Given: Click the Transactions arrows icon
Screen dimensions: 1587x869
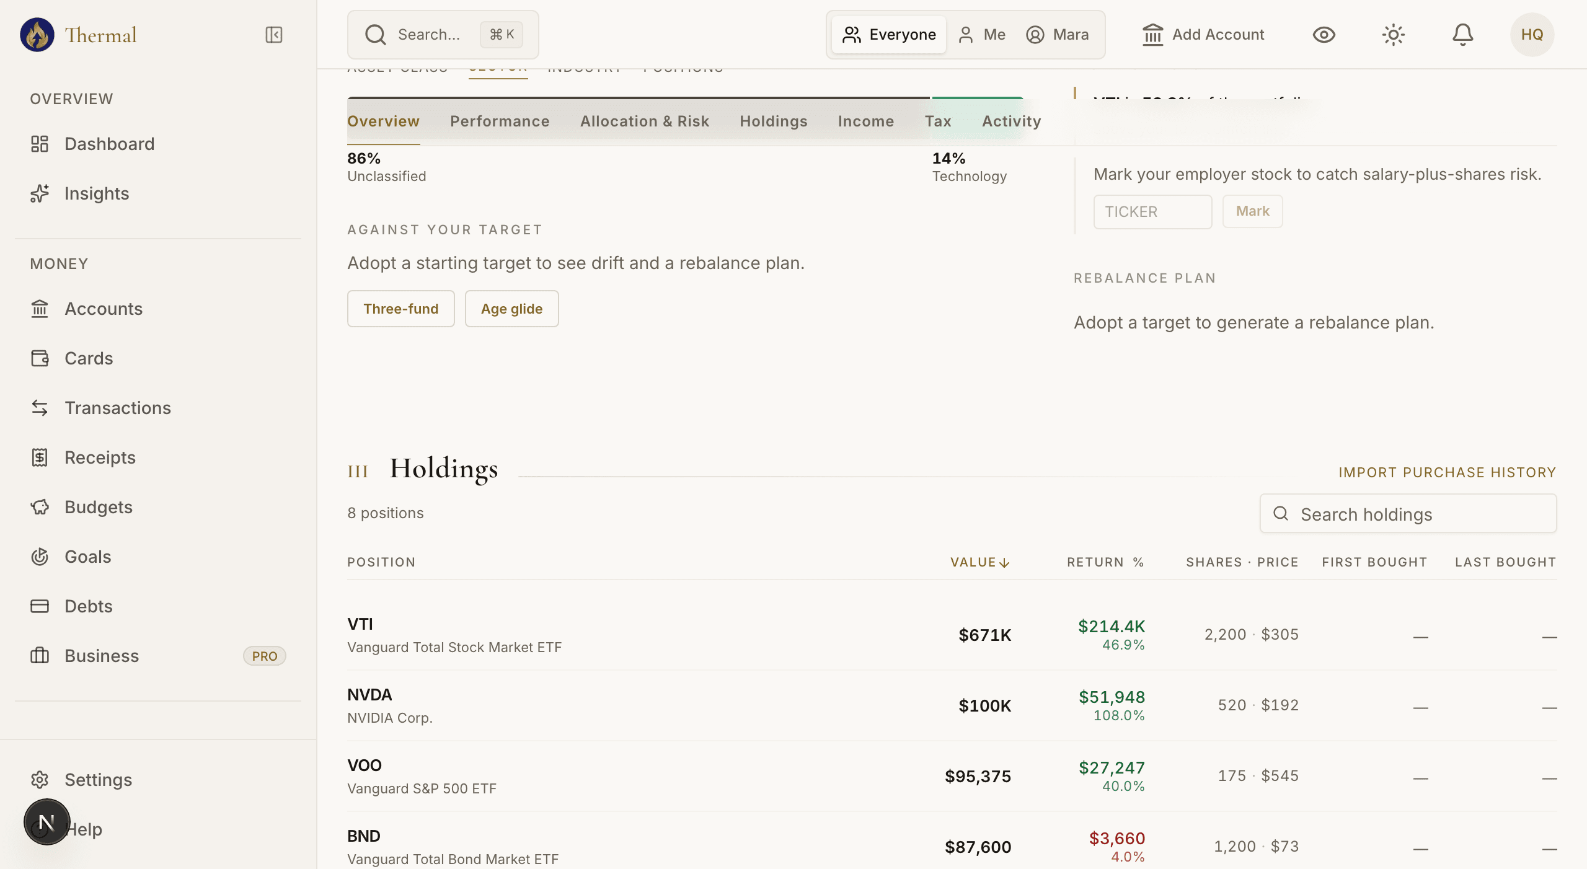Looking at the screenshot, I should point(40,408).
